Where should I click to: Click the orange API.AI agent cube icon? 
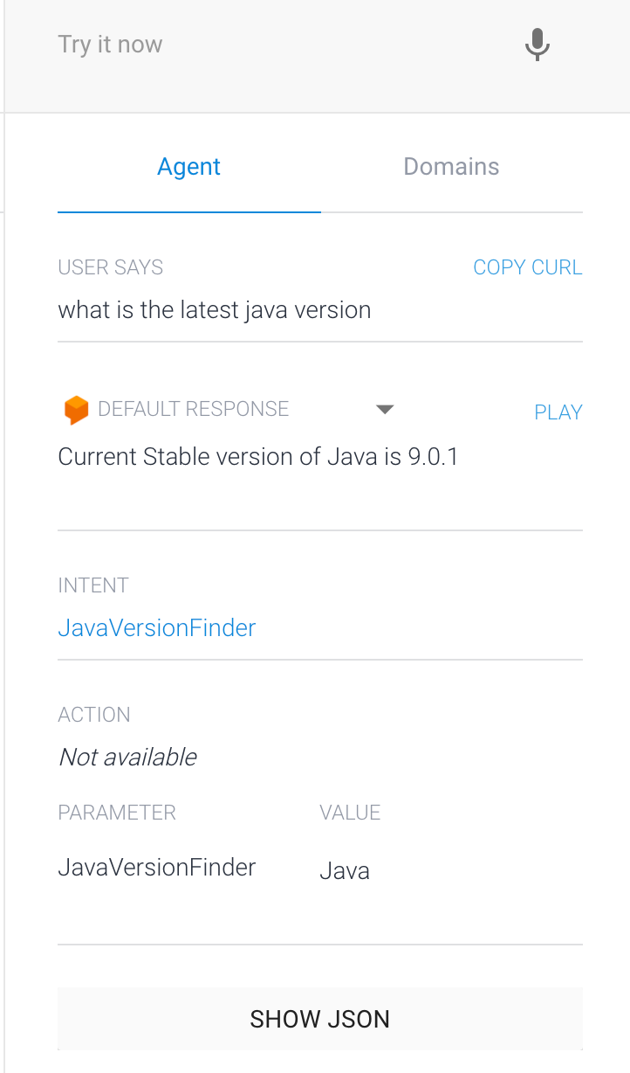77,409
